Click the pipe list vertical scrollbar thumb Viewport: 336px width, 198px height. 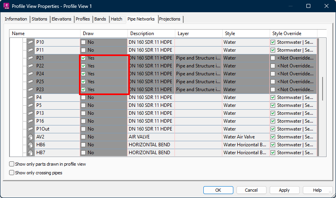coord(323,88)
